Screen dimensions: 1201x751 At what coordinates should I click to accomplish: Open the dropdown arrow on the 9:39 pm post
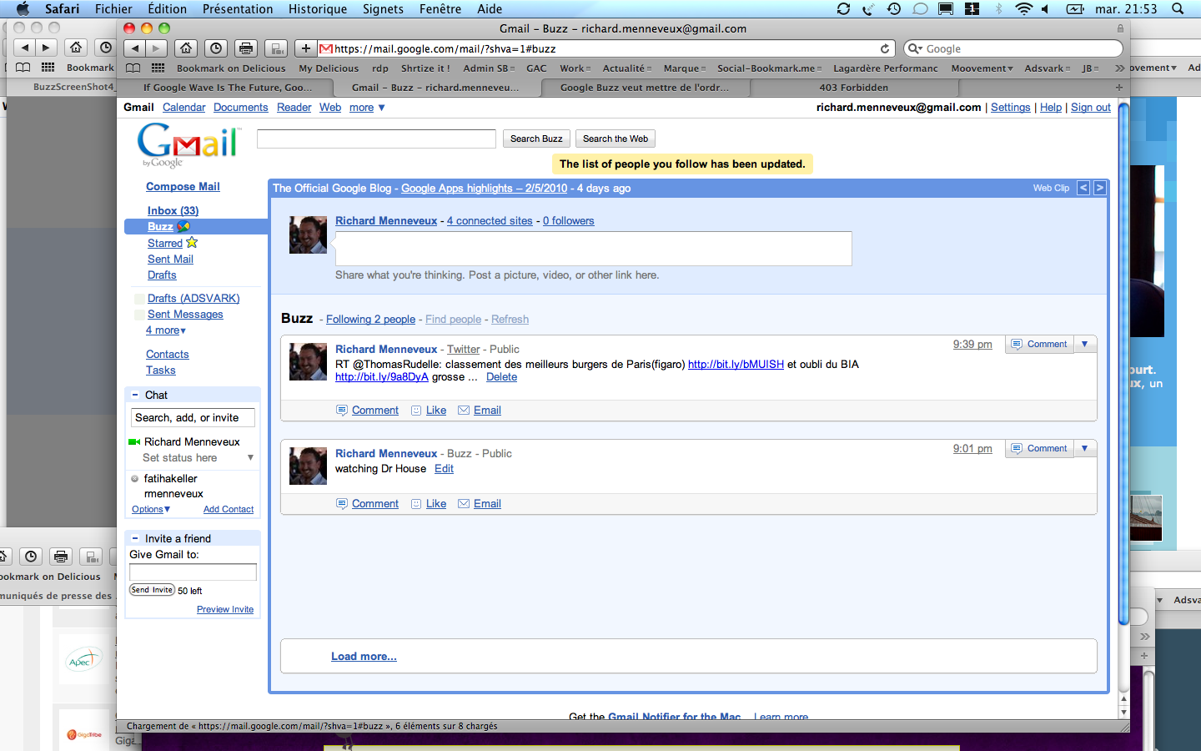[x=1084, y=344]
